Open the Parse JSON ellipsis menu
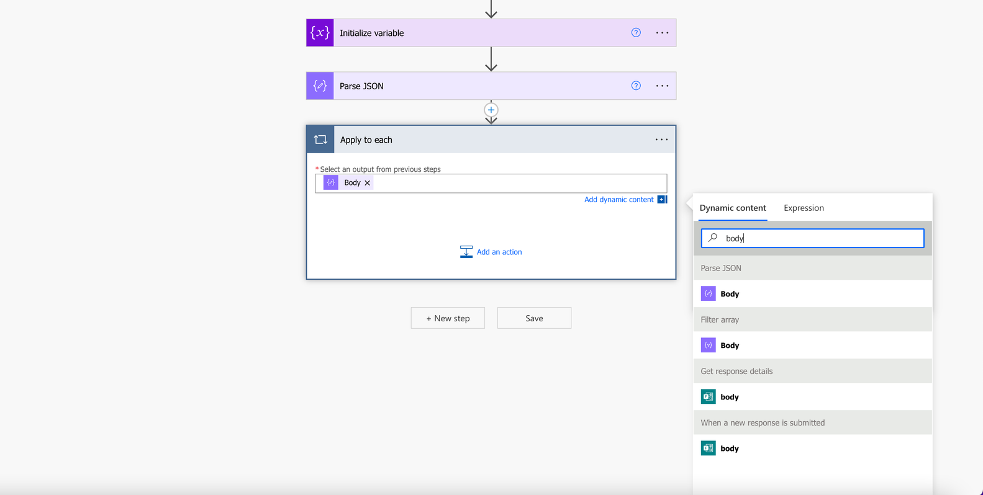Image resolution: width=983 pixels, height=495 pixels. pyautogui.click(x=662, y=86)
